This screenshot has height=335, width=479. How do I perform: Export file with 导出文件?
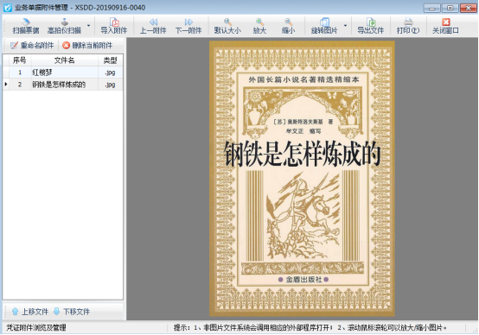tap(371, 26)
